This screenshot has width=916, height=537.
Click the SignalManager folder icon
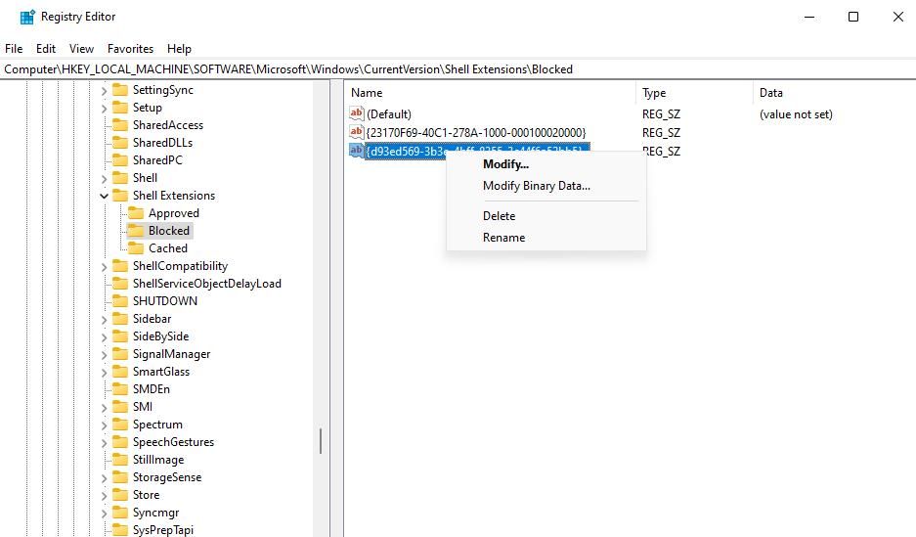click(120, 353)
